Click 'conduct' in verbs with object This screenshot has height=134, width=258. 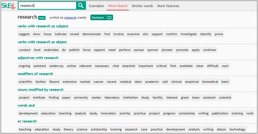click(x=25, y=50)
